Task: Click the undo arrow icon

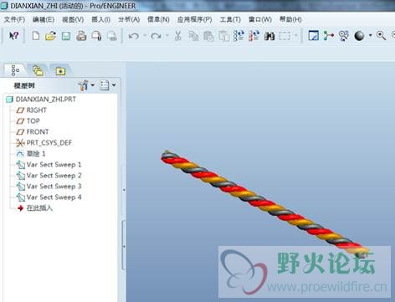Action: [x=133, y=36]
